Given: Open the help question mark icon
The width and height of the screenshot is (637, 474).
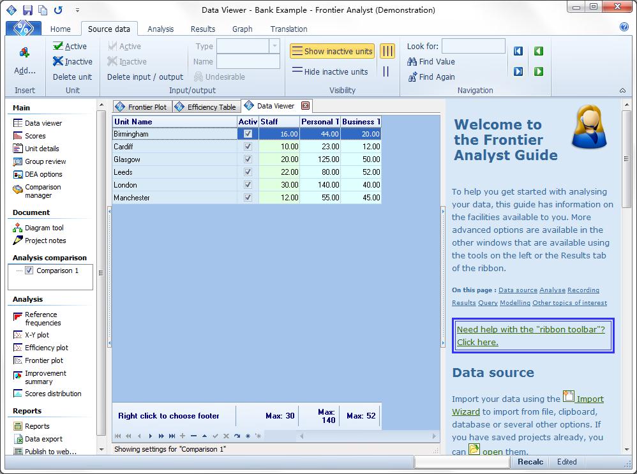Looking at the screenshot, I should tap(624, 27).
